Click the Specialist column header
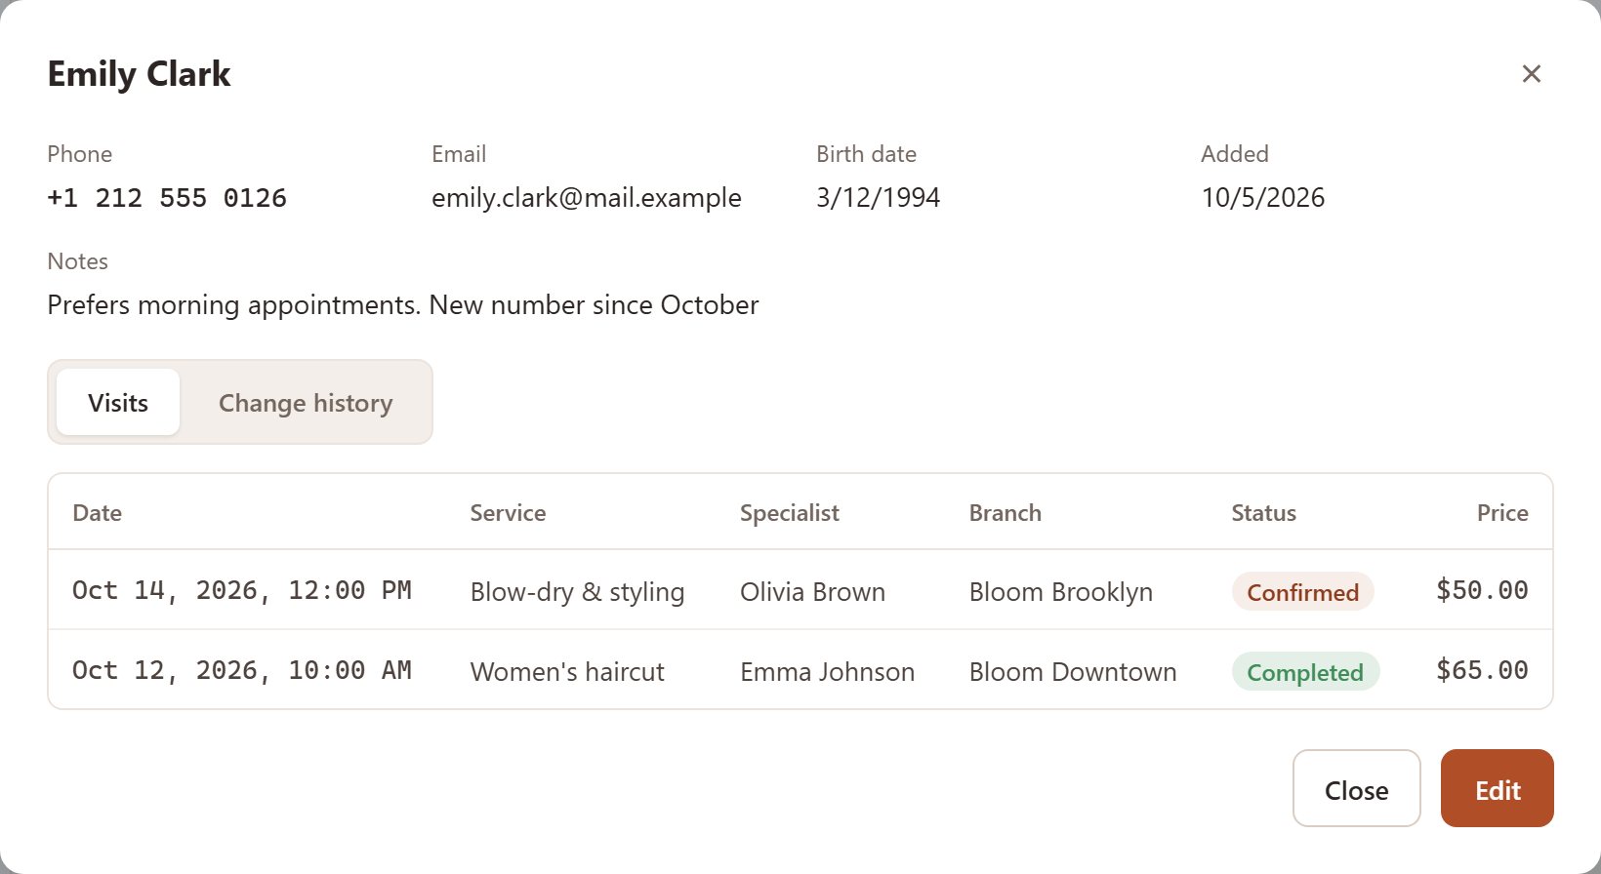Viewport: 1601px width, 874px height. tap(789, 513)
